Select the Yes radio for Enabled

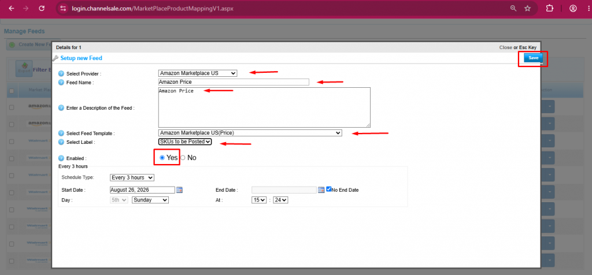pyautogui.click(x=162, y=158)
